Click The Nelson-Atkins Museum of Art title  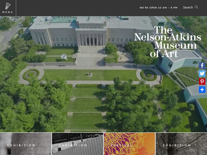pos(167,42)
